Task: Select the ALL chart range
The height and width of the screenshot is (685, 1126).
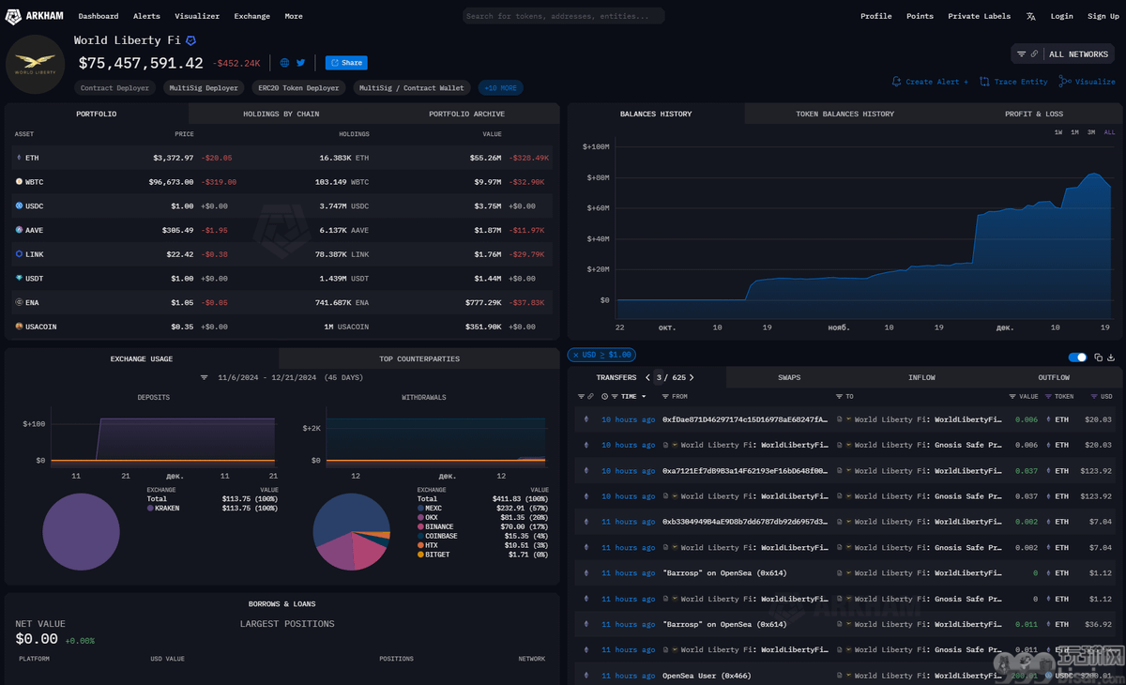Action: pos(1109,132)
